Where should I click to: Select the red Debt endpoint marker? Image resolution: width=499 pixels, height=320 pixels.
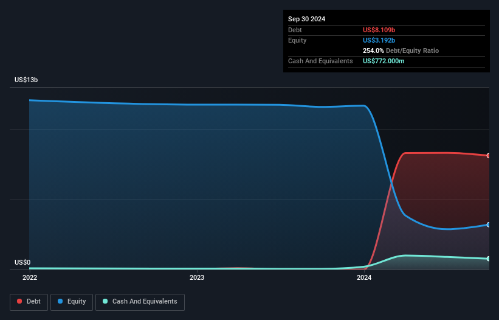[489, 156]
